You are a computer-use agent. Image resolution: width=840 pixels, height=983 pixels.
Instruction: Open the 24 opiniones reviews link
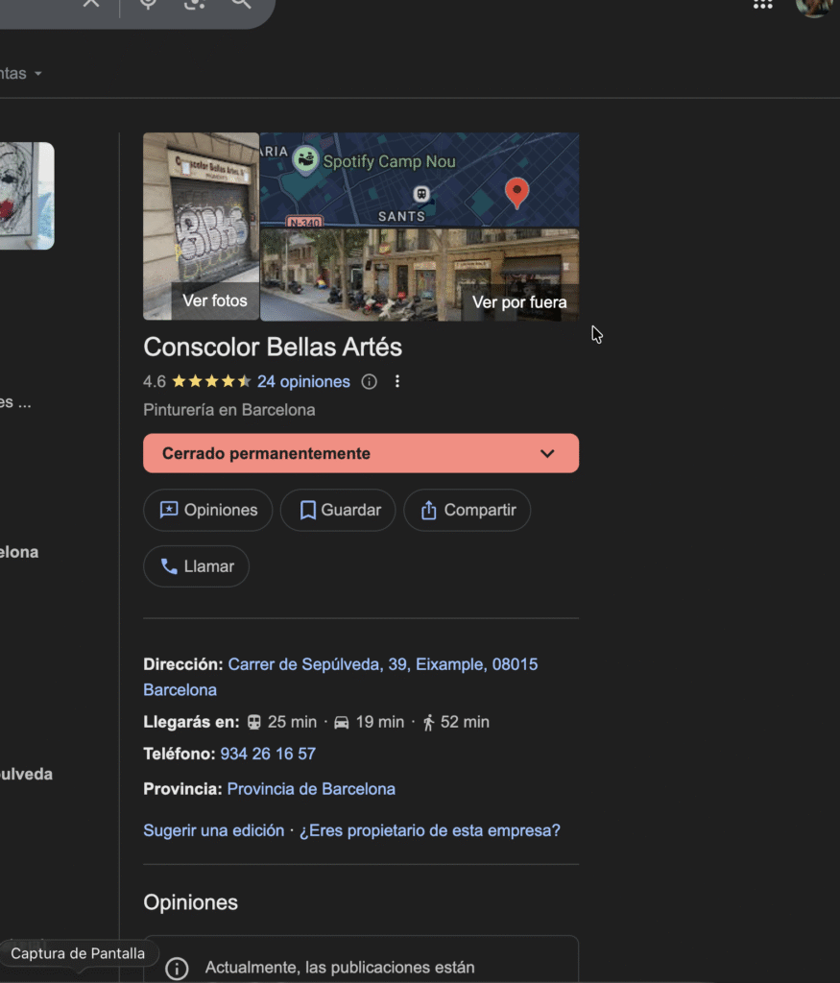tap(303, 382)
